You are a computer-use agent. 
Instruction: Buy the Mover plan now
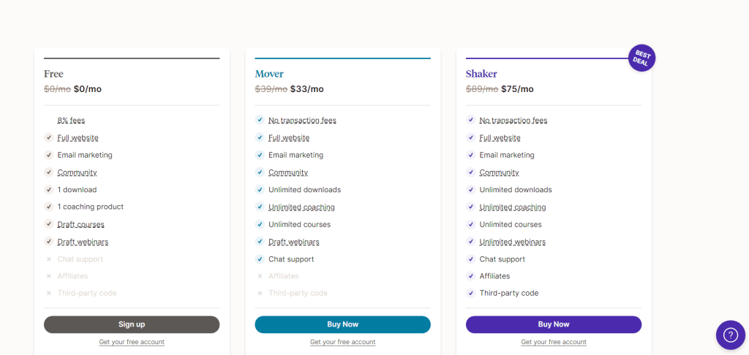pyautogui.click(x=342, y=324)
